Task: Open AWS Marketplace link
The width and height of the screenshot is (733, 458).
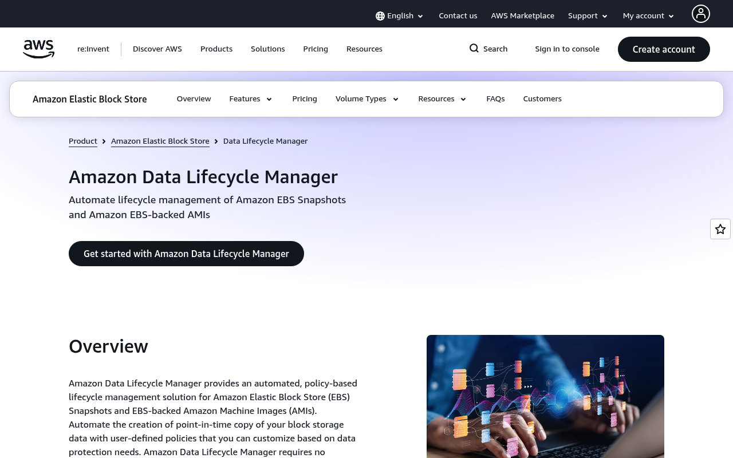Action: point(523,16)
